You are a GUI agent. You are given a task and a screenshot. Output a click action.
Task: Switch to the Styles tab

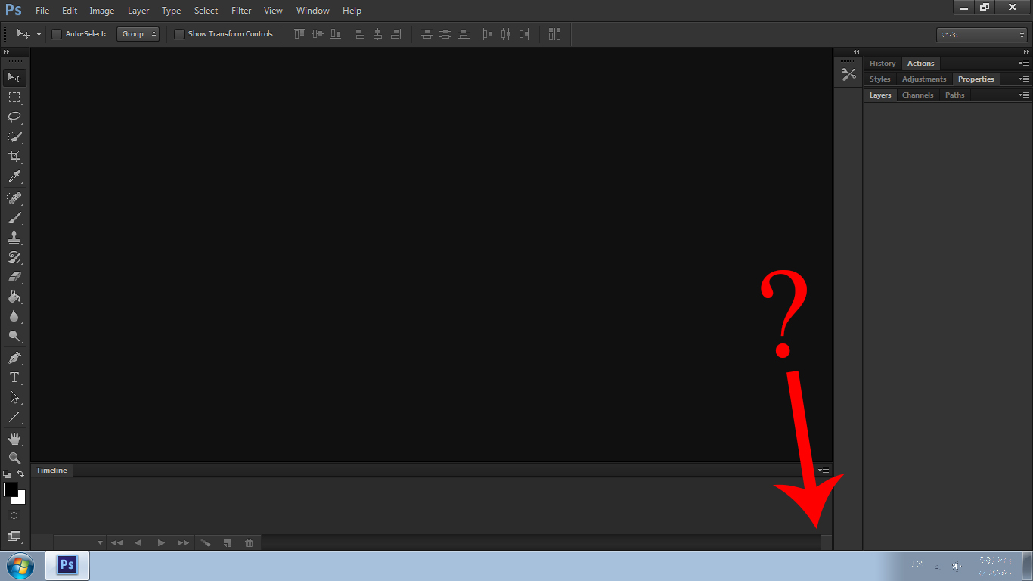pos(880,79)
